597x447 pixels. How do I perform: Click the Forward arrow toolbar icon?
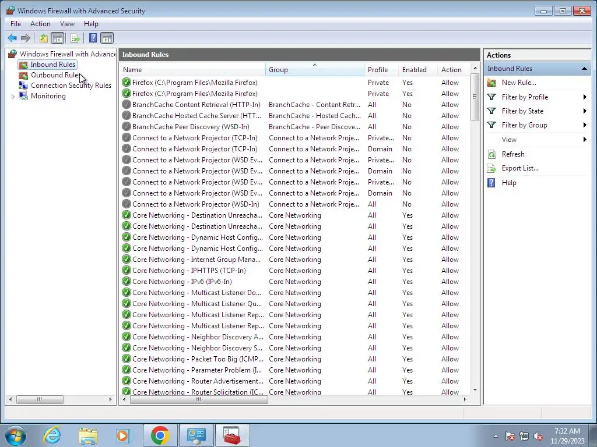(x=26, y=38)
